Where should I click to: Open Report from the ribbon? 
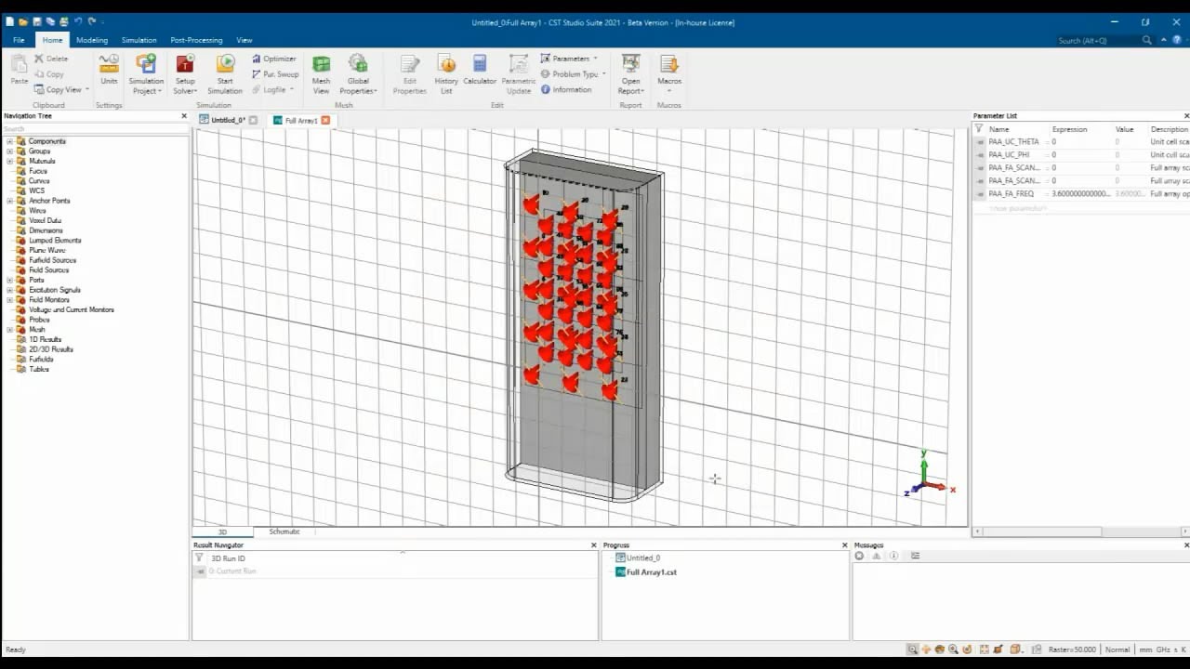pos(631,73)
